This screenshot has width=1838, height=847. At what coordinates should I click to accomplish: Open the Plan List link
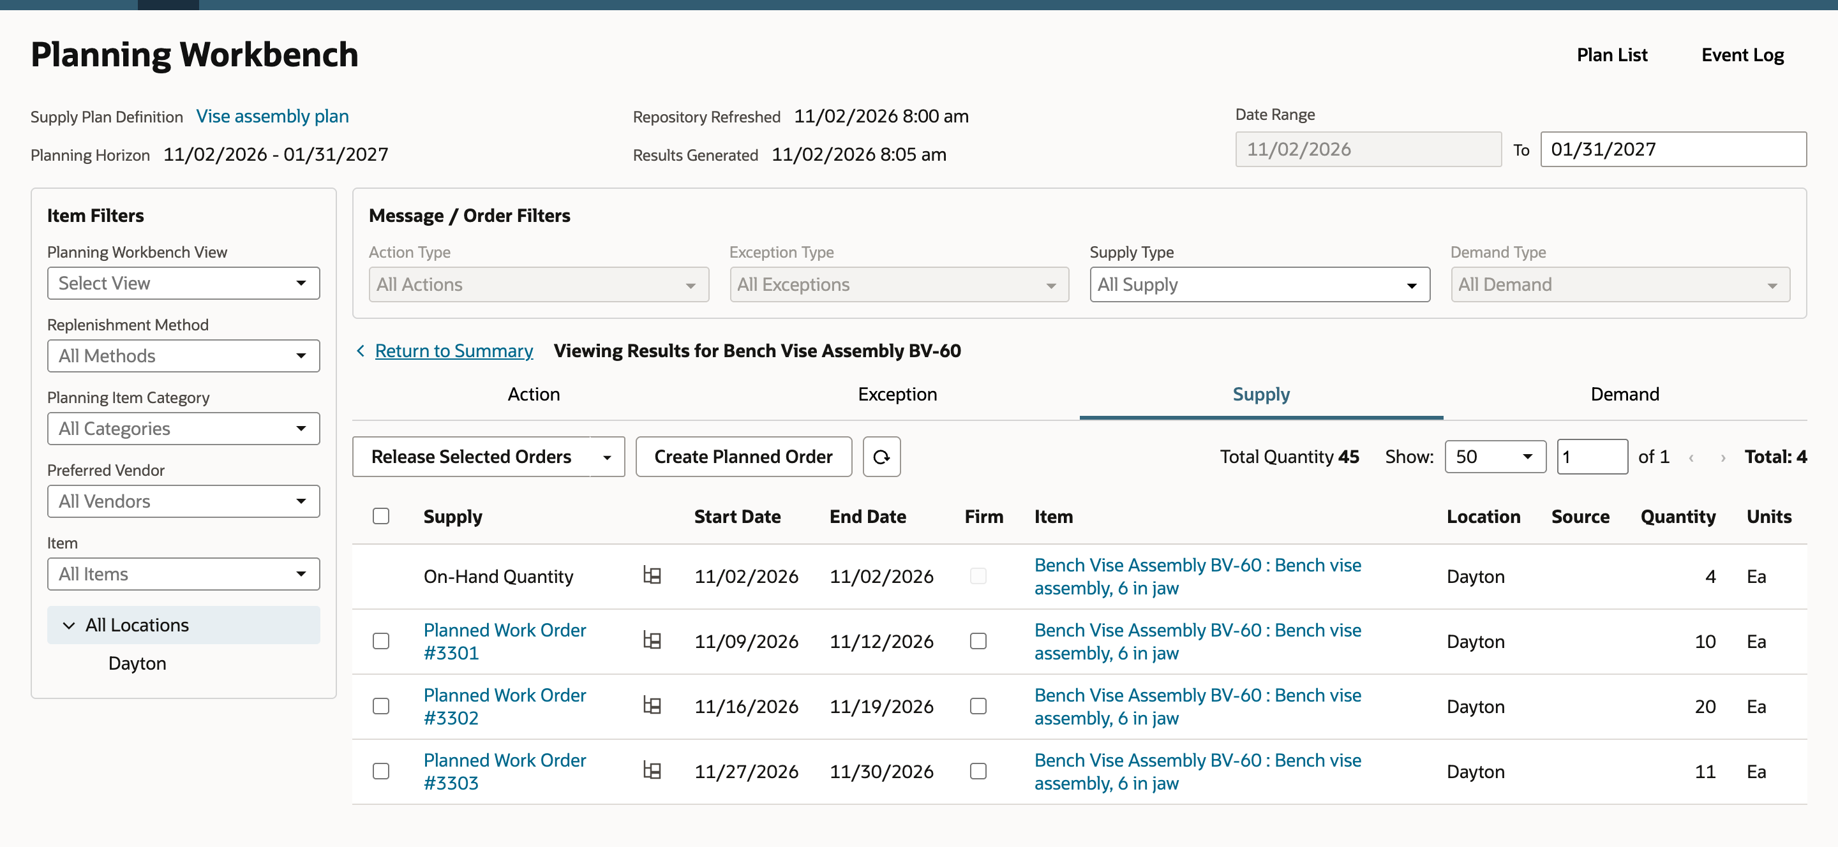click(x=1612, y=55)
